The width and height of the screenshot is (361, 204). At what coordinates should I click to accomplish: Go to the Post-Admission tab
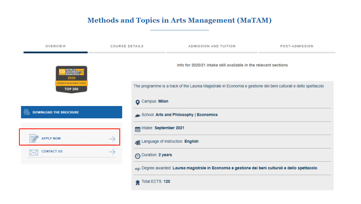coord(297,46)
